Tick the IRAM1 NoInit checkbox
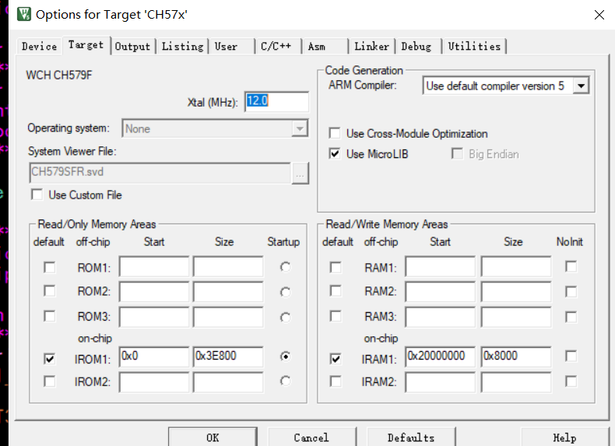The image size is (615, 446). (x=571, y=356)
